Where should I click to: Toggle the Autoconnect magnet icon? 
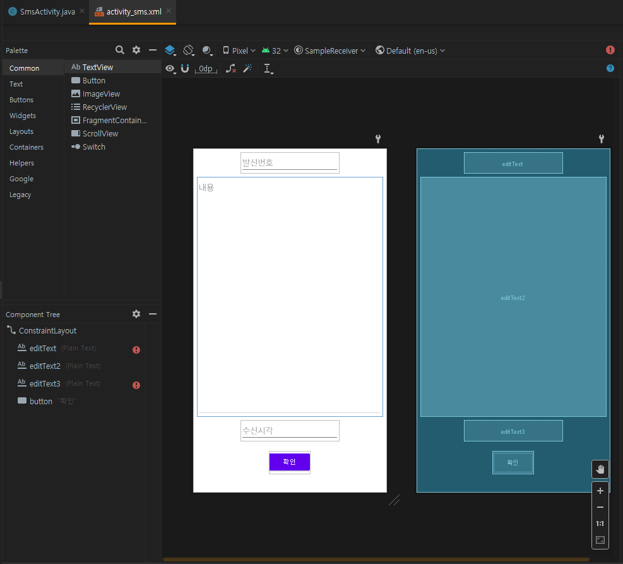[x=185, y=68]
